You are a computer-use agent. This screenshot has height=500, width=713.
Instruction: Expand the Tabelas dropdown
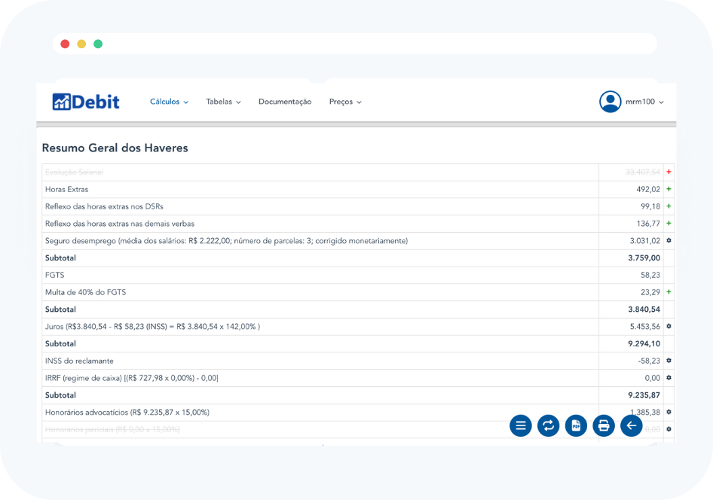click(x=223, y=102)
